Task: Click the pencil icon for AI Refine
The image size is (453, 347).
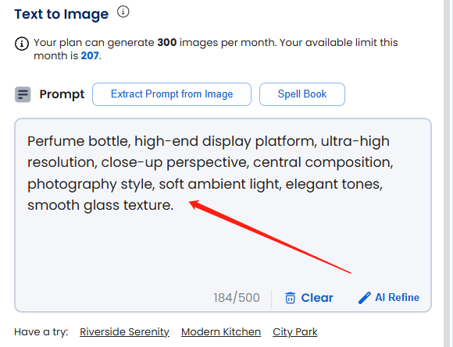Action: click(364, 298)
